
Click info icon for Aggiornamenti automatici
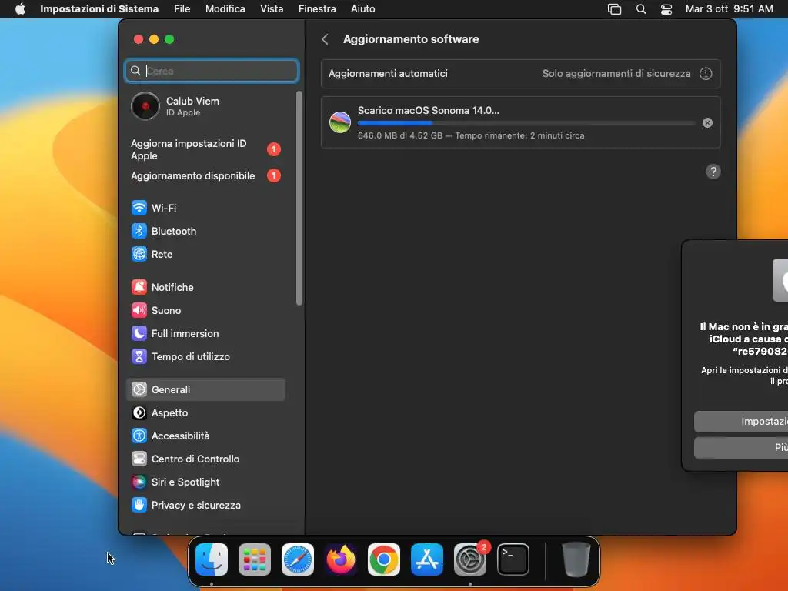pyautogui.click(x=706, y=74)
